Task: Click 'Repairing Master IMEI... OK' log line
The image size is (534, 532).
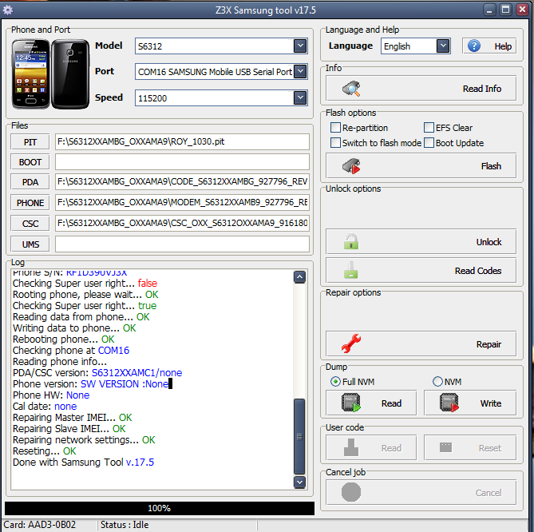Action: point(72,418)
